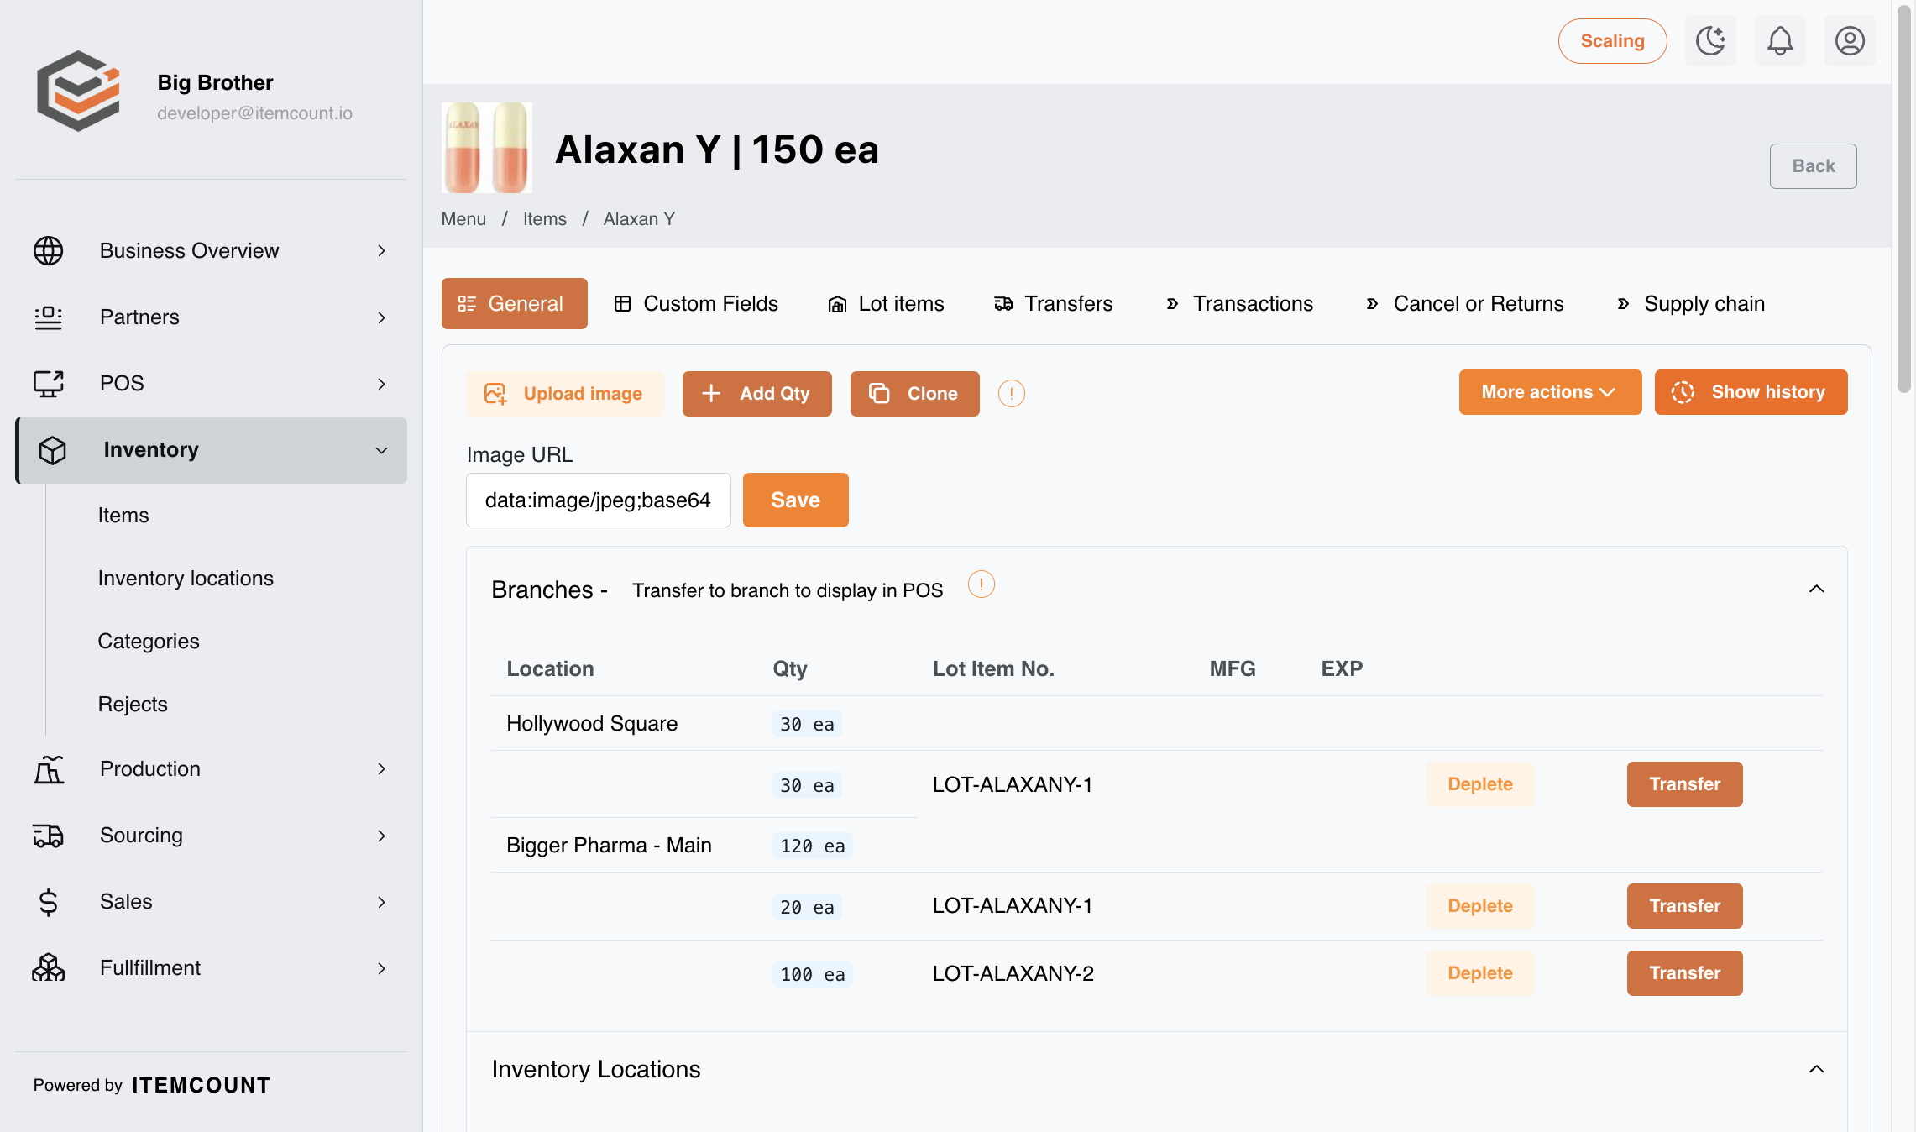Open the Supply chain tab
Viewport: 1916px width, 1132px height.
[x=1691, y=303]
